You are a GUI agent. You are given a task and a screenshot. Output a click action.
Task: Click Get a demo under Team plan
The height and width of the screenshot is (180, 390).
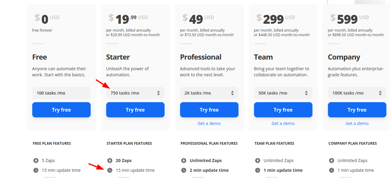point(283,123)
